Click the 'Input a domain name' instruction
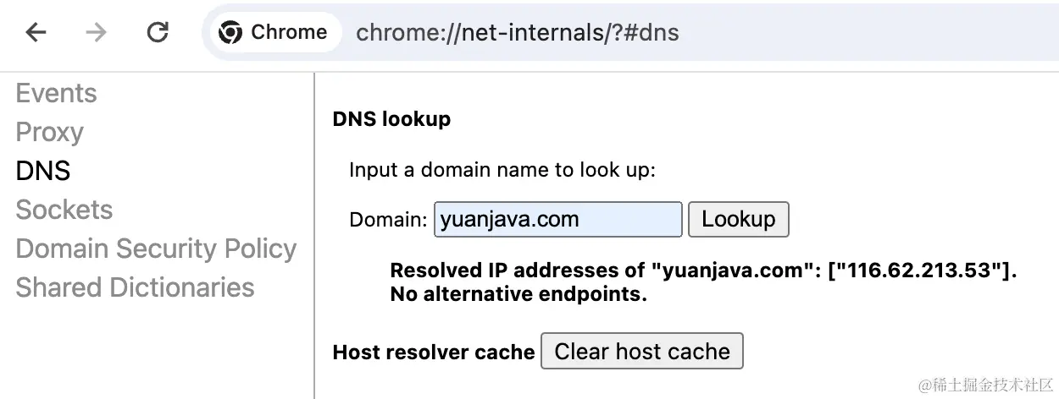Viewport: 1059px width, 399px height. [x=502, y=170]
